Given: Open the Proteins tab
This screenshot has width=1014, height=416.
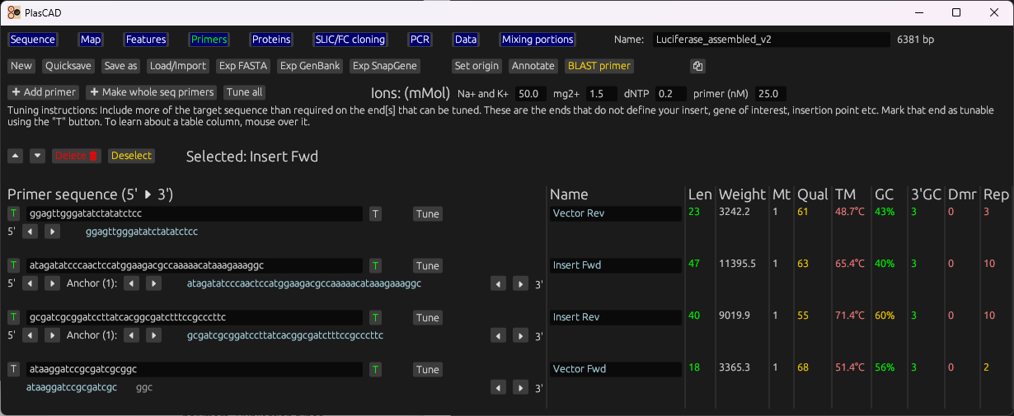Looking at the screenshot, I should click(x=271, y=40).
